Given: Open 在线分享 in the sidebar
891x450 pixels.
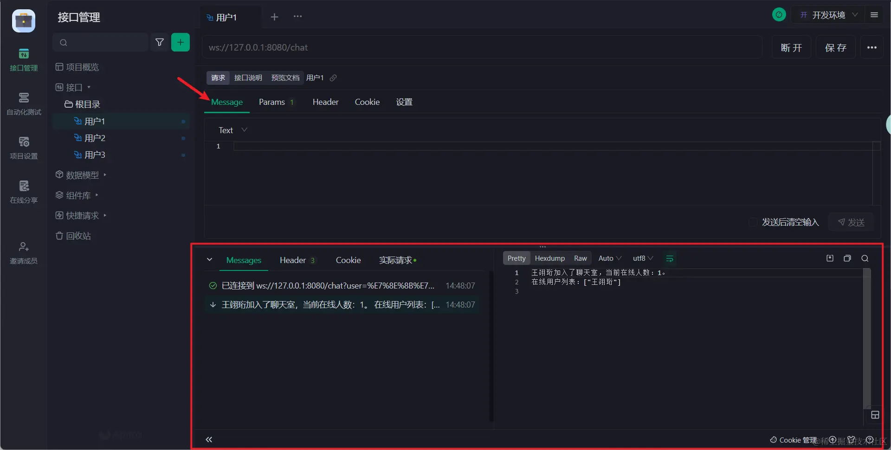Looking at the screenshot, I should pyautogui.click(x=24, y=192).
